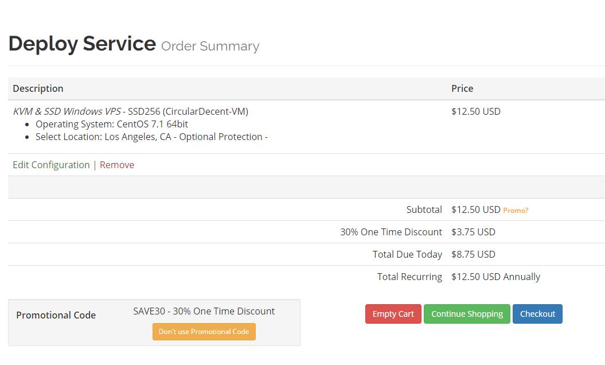
Task: Empty the cart with red button
Action: click(393, 314)
